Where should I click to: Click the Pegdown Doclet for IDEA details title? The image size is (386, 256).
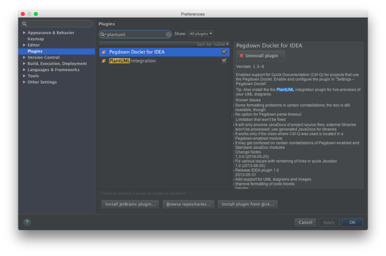pos(269,45)
